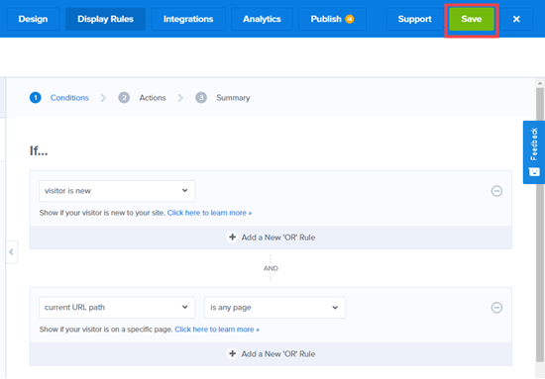The height and width of the screenshot is (379, 545).
Task: Click the step 1 number circle
Action: tap(35, 98)
